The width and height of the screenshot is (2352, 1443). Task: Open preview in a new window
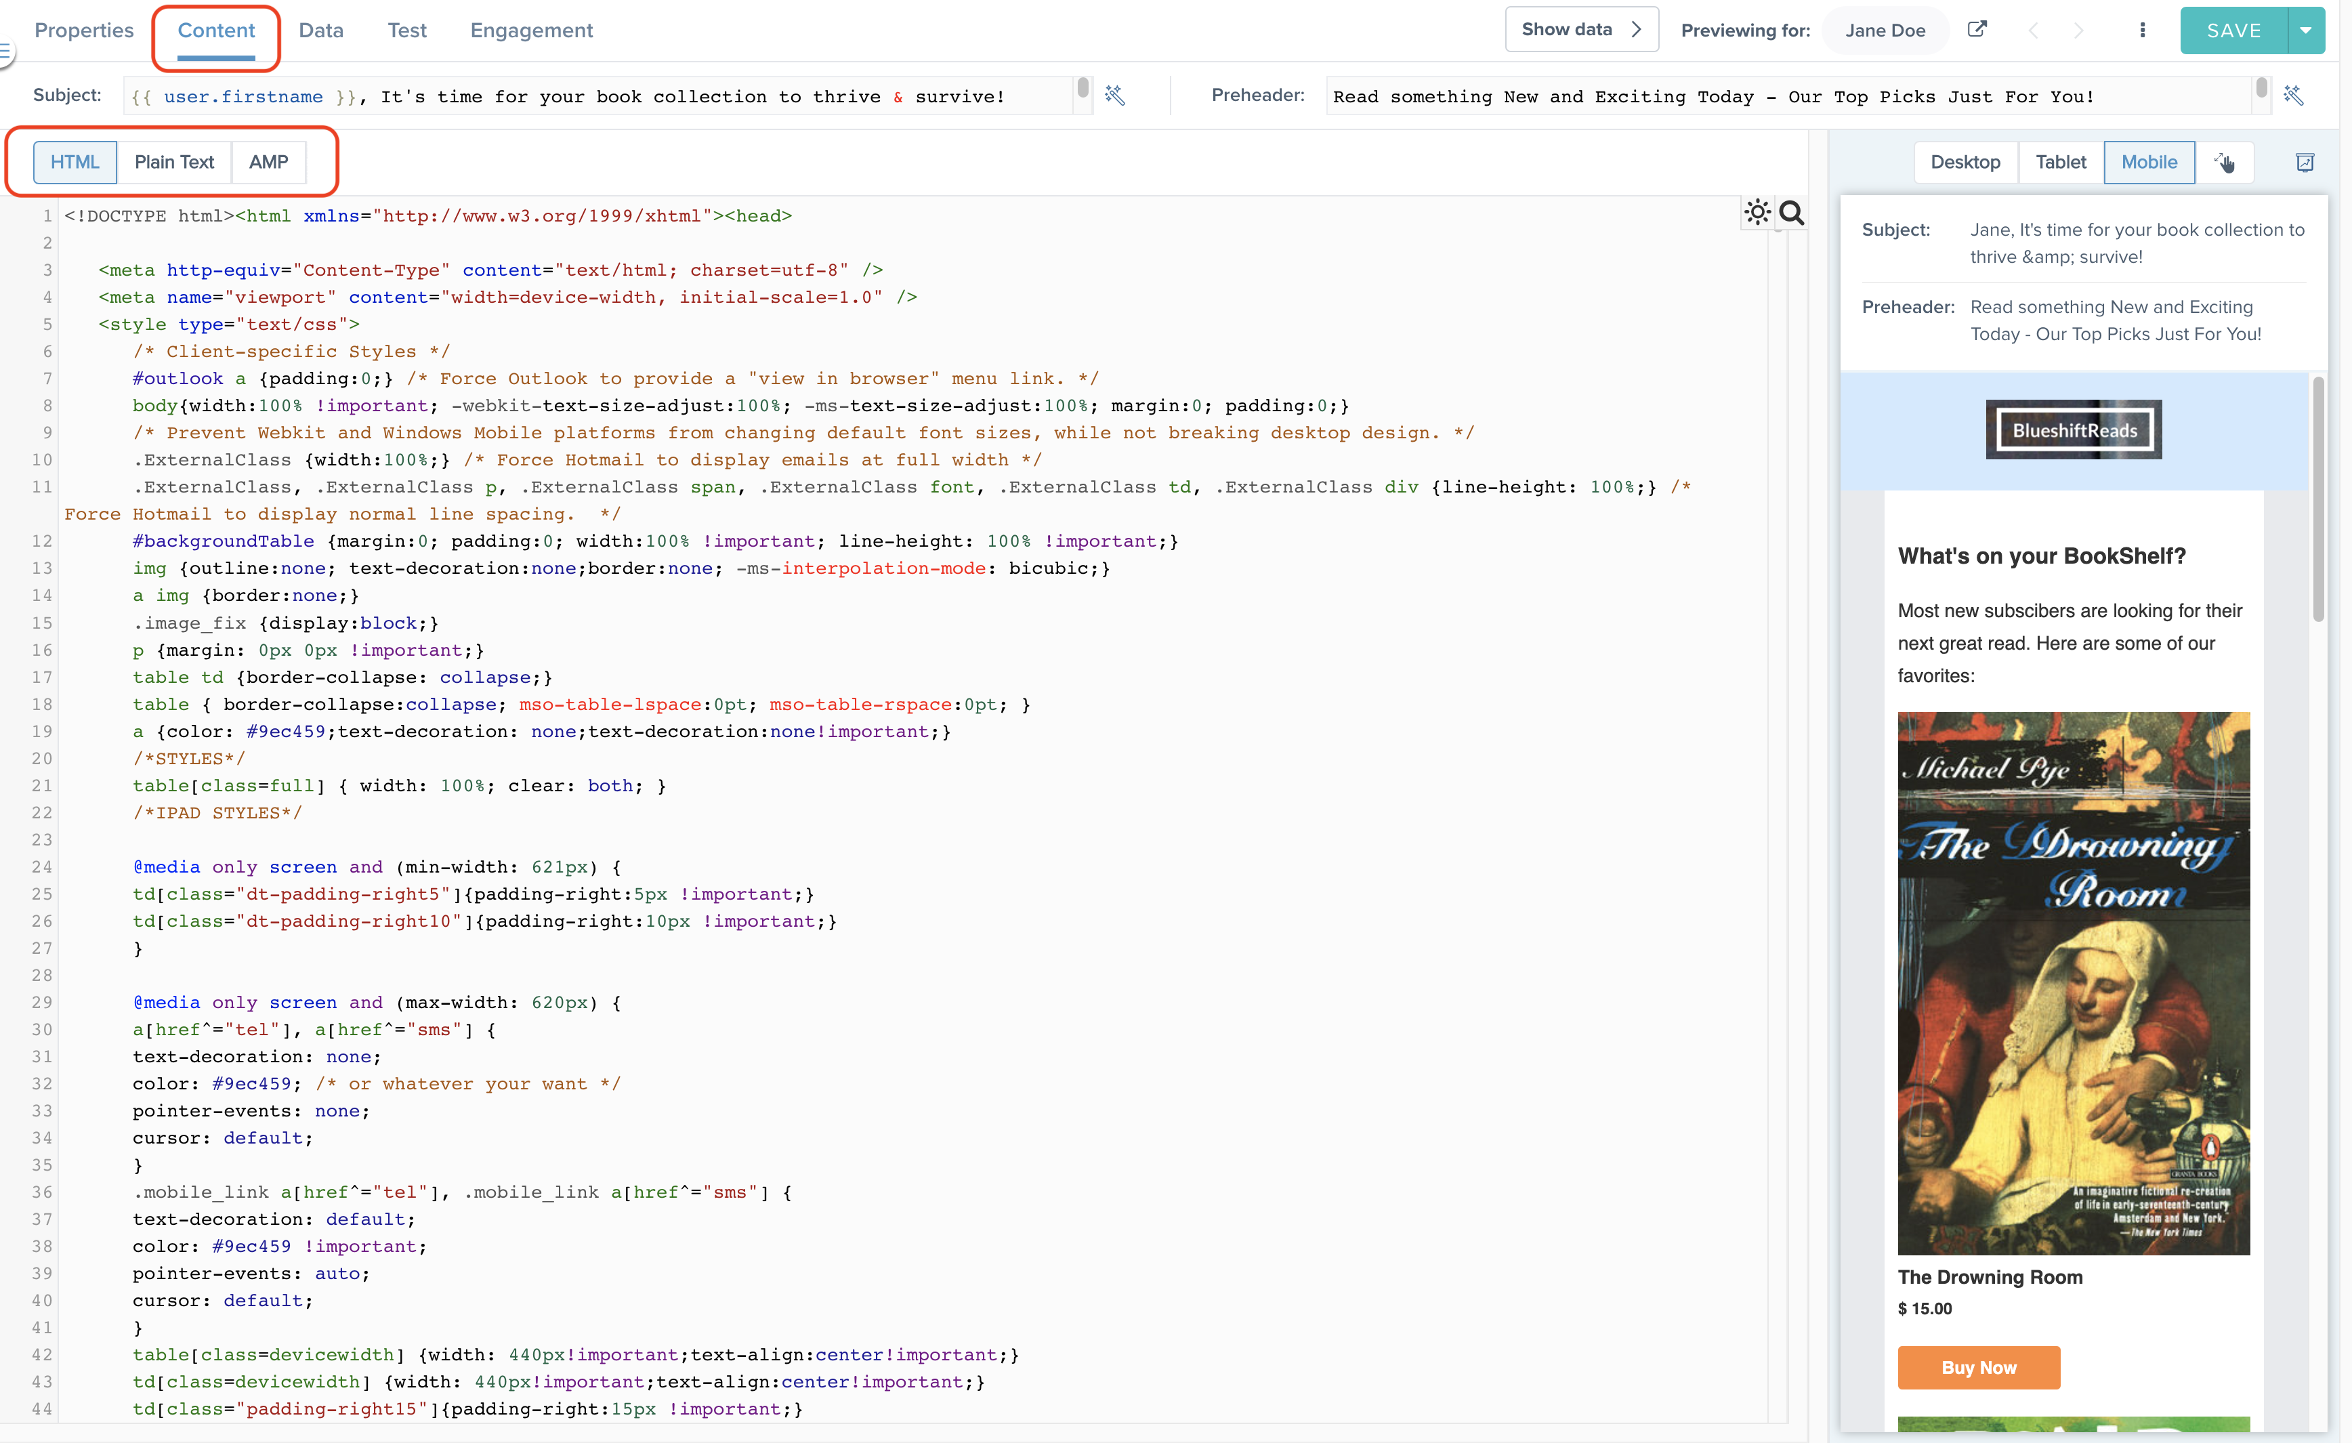point(1978,30)
